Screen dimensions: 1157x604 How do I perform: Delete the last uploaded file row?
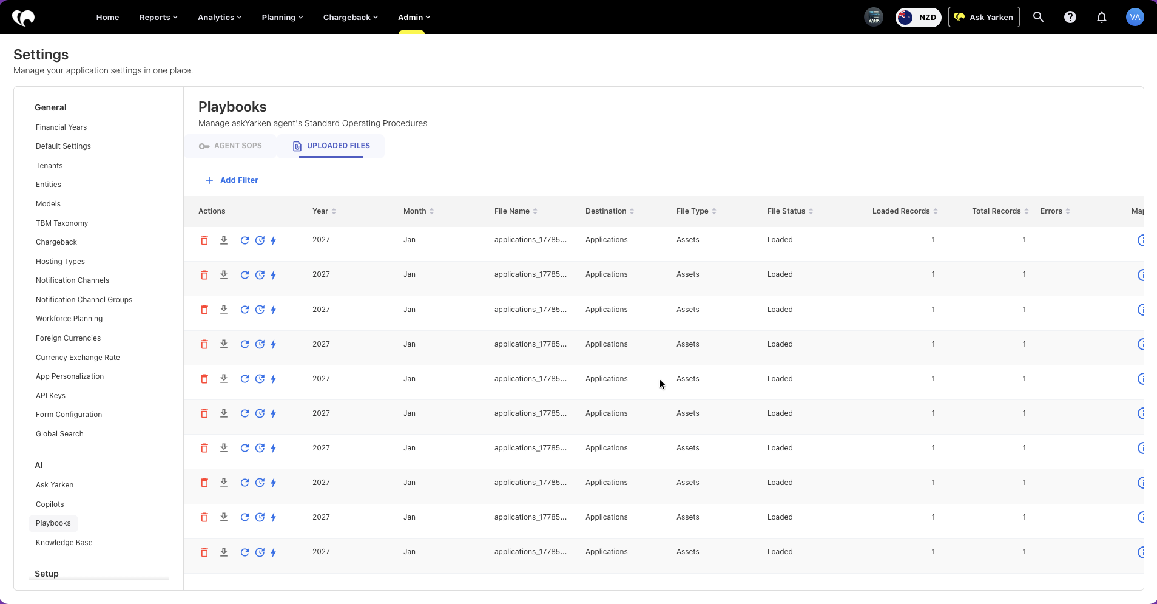click(x=204, y=552)
